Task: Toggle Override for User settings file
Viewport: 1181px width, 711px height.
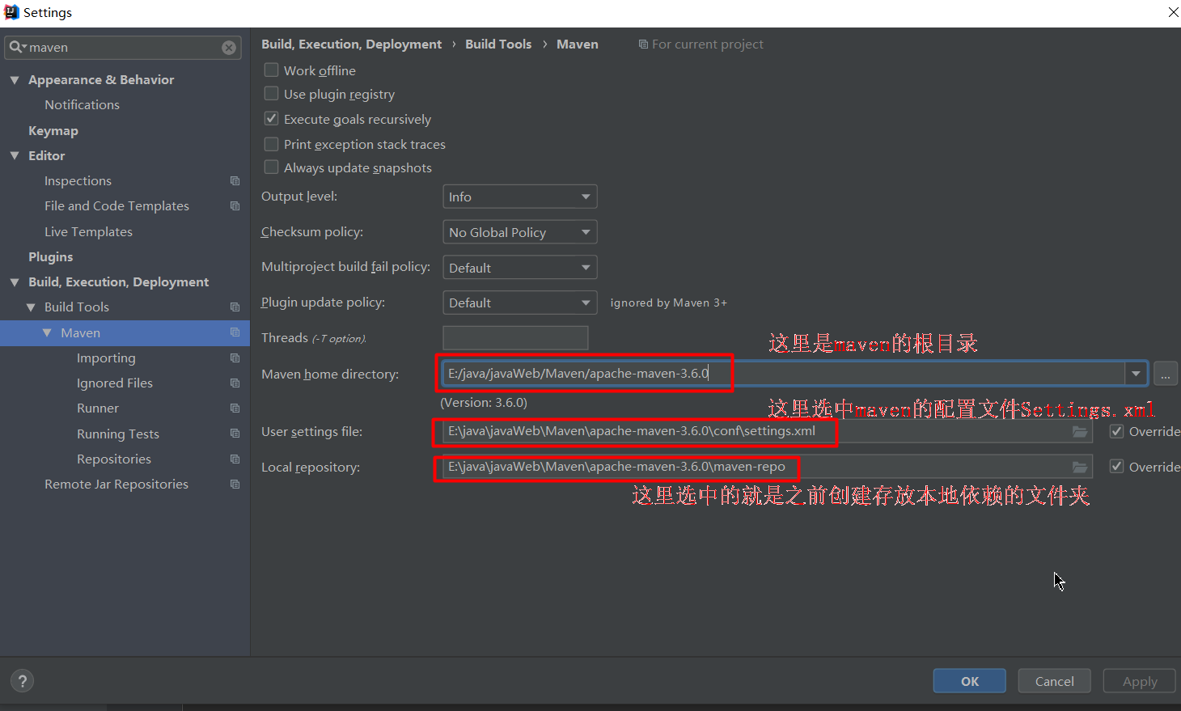Action: [x=1117, y=431]
